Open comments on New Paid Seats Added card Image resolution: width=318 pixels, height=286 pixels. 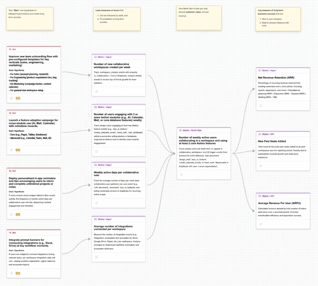click(261, 166)
